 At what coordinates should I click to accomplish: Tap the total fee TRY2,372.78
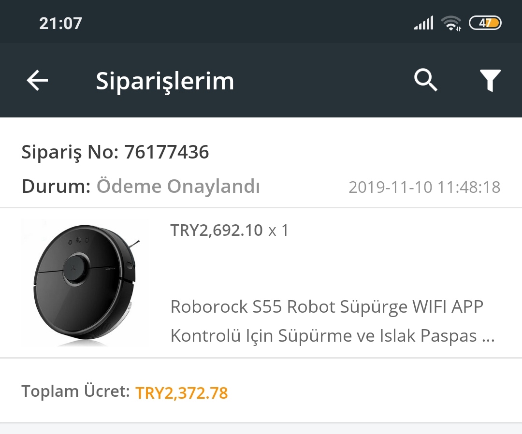coord(182,393)
